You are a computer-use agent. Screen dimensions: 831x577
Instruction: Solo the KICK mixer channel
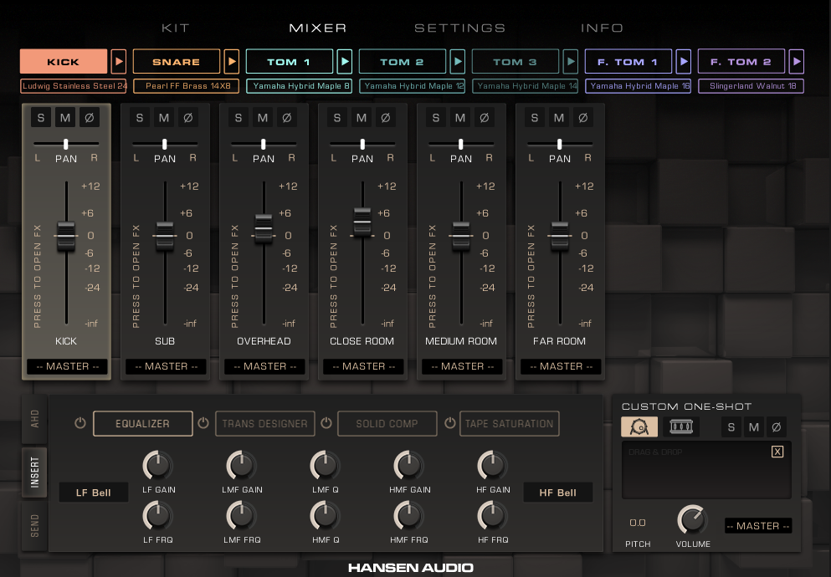tap(41, 118)
